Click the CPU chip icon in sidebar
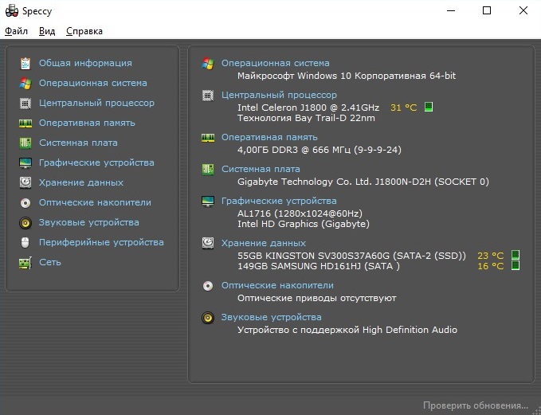The width and height of the screenshot is (541, 415). (x=25, y=103)
